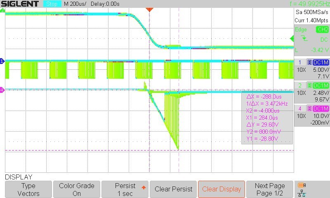Go to Next Page of Display menu
330x198 pixels.
coord(270,189)
